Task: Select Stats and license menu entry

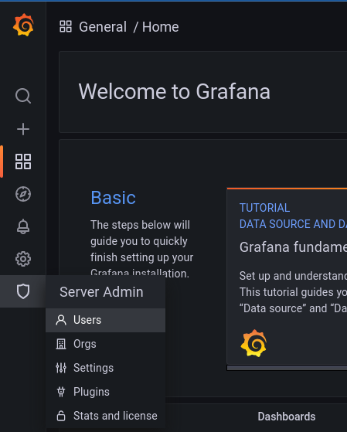Action: (106, 416)
